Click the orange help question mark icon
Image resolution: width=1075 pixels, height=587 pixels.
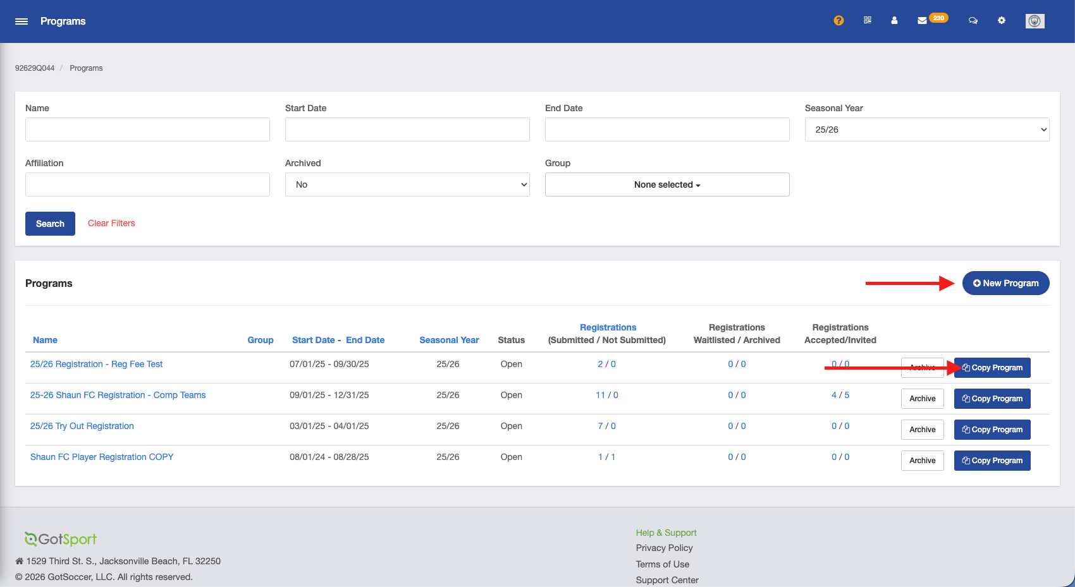coord(838,21)
